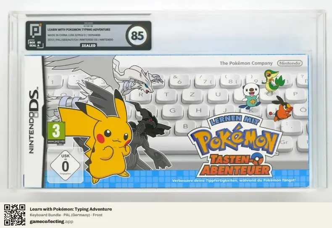The width and height of the screenshot is (332, 228).
Task: Click the SEALED tag on the label
Action: (89, 45)
